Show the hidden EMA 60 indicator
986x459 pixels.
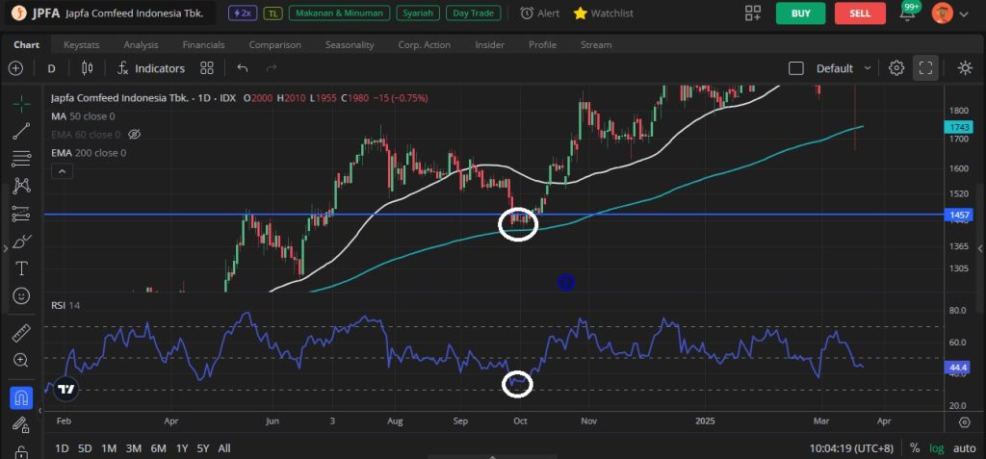[x=134, y=134]
